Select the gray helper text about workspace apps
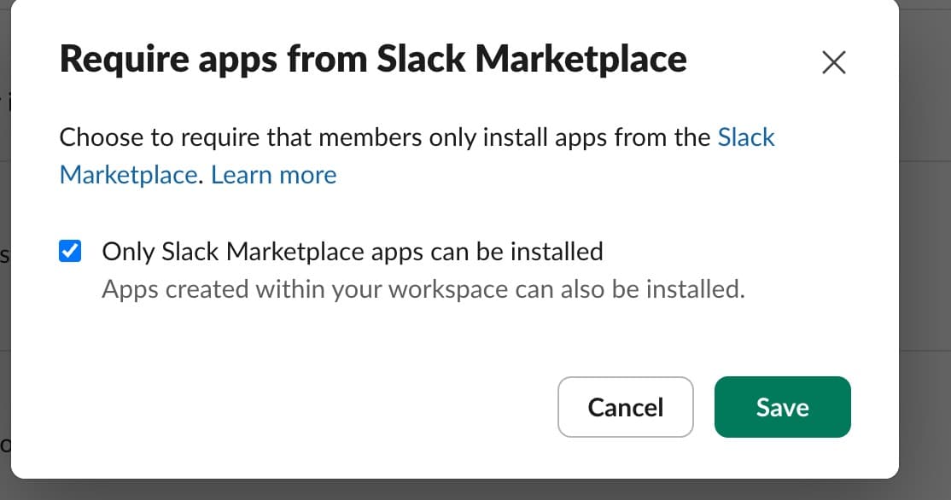 coord(423,289)
